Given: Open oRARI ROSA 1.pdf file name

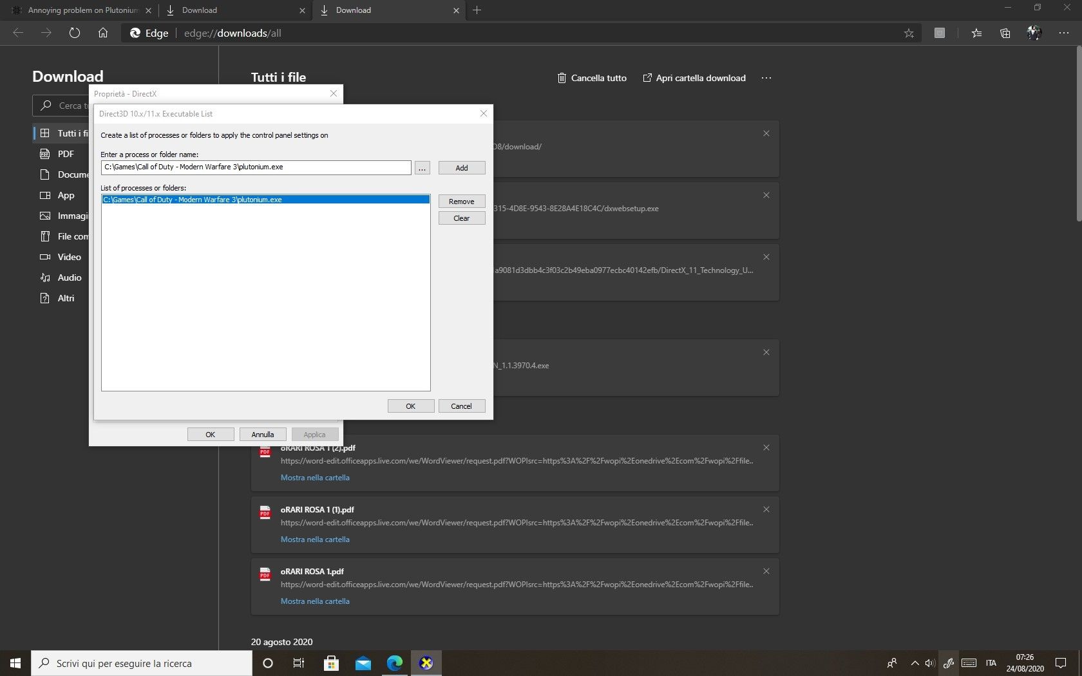Looking at the screenshot, I should coord(312,571).
